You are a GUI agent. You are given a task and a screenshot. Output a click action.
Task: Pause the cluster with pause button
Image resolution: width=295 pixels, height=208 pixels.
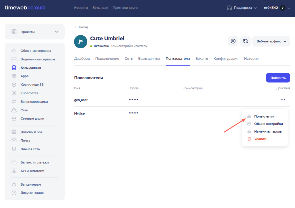pyautogui.click(x=233, y=41)
